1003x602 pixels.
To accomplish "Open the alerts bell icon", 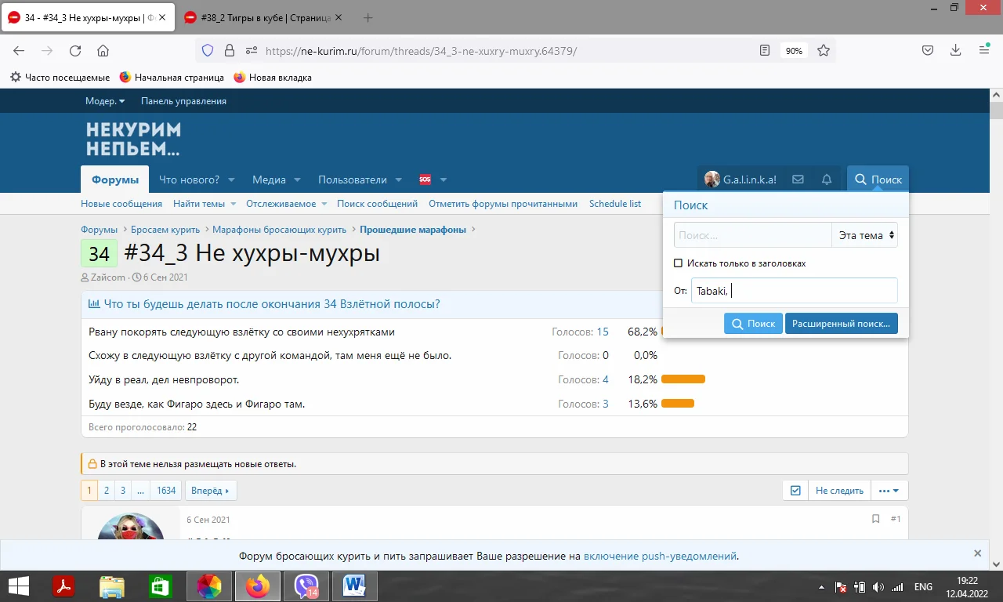I will pos(827,180).
